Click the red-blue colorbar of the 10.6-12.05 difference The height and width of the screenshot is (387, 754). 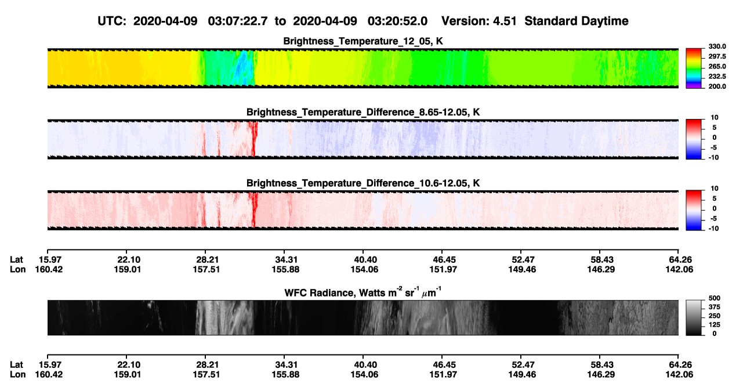click(694, 210)
